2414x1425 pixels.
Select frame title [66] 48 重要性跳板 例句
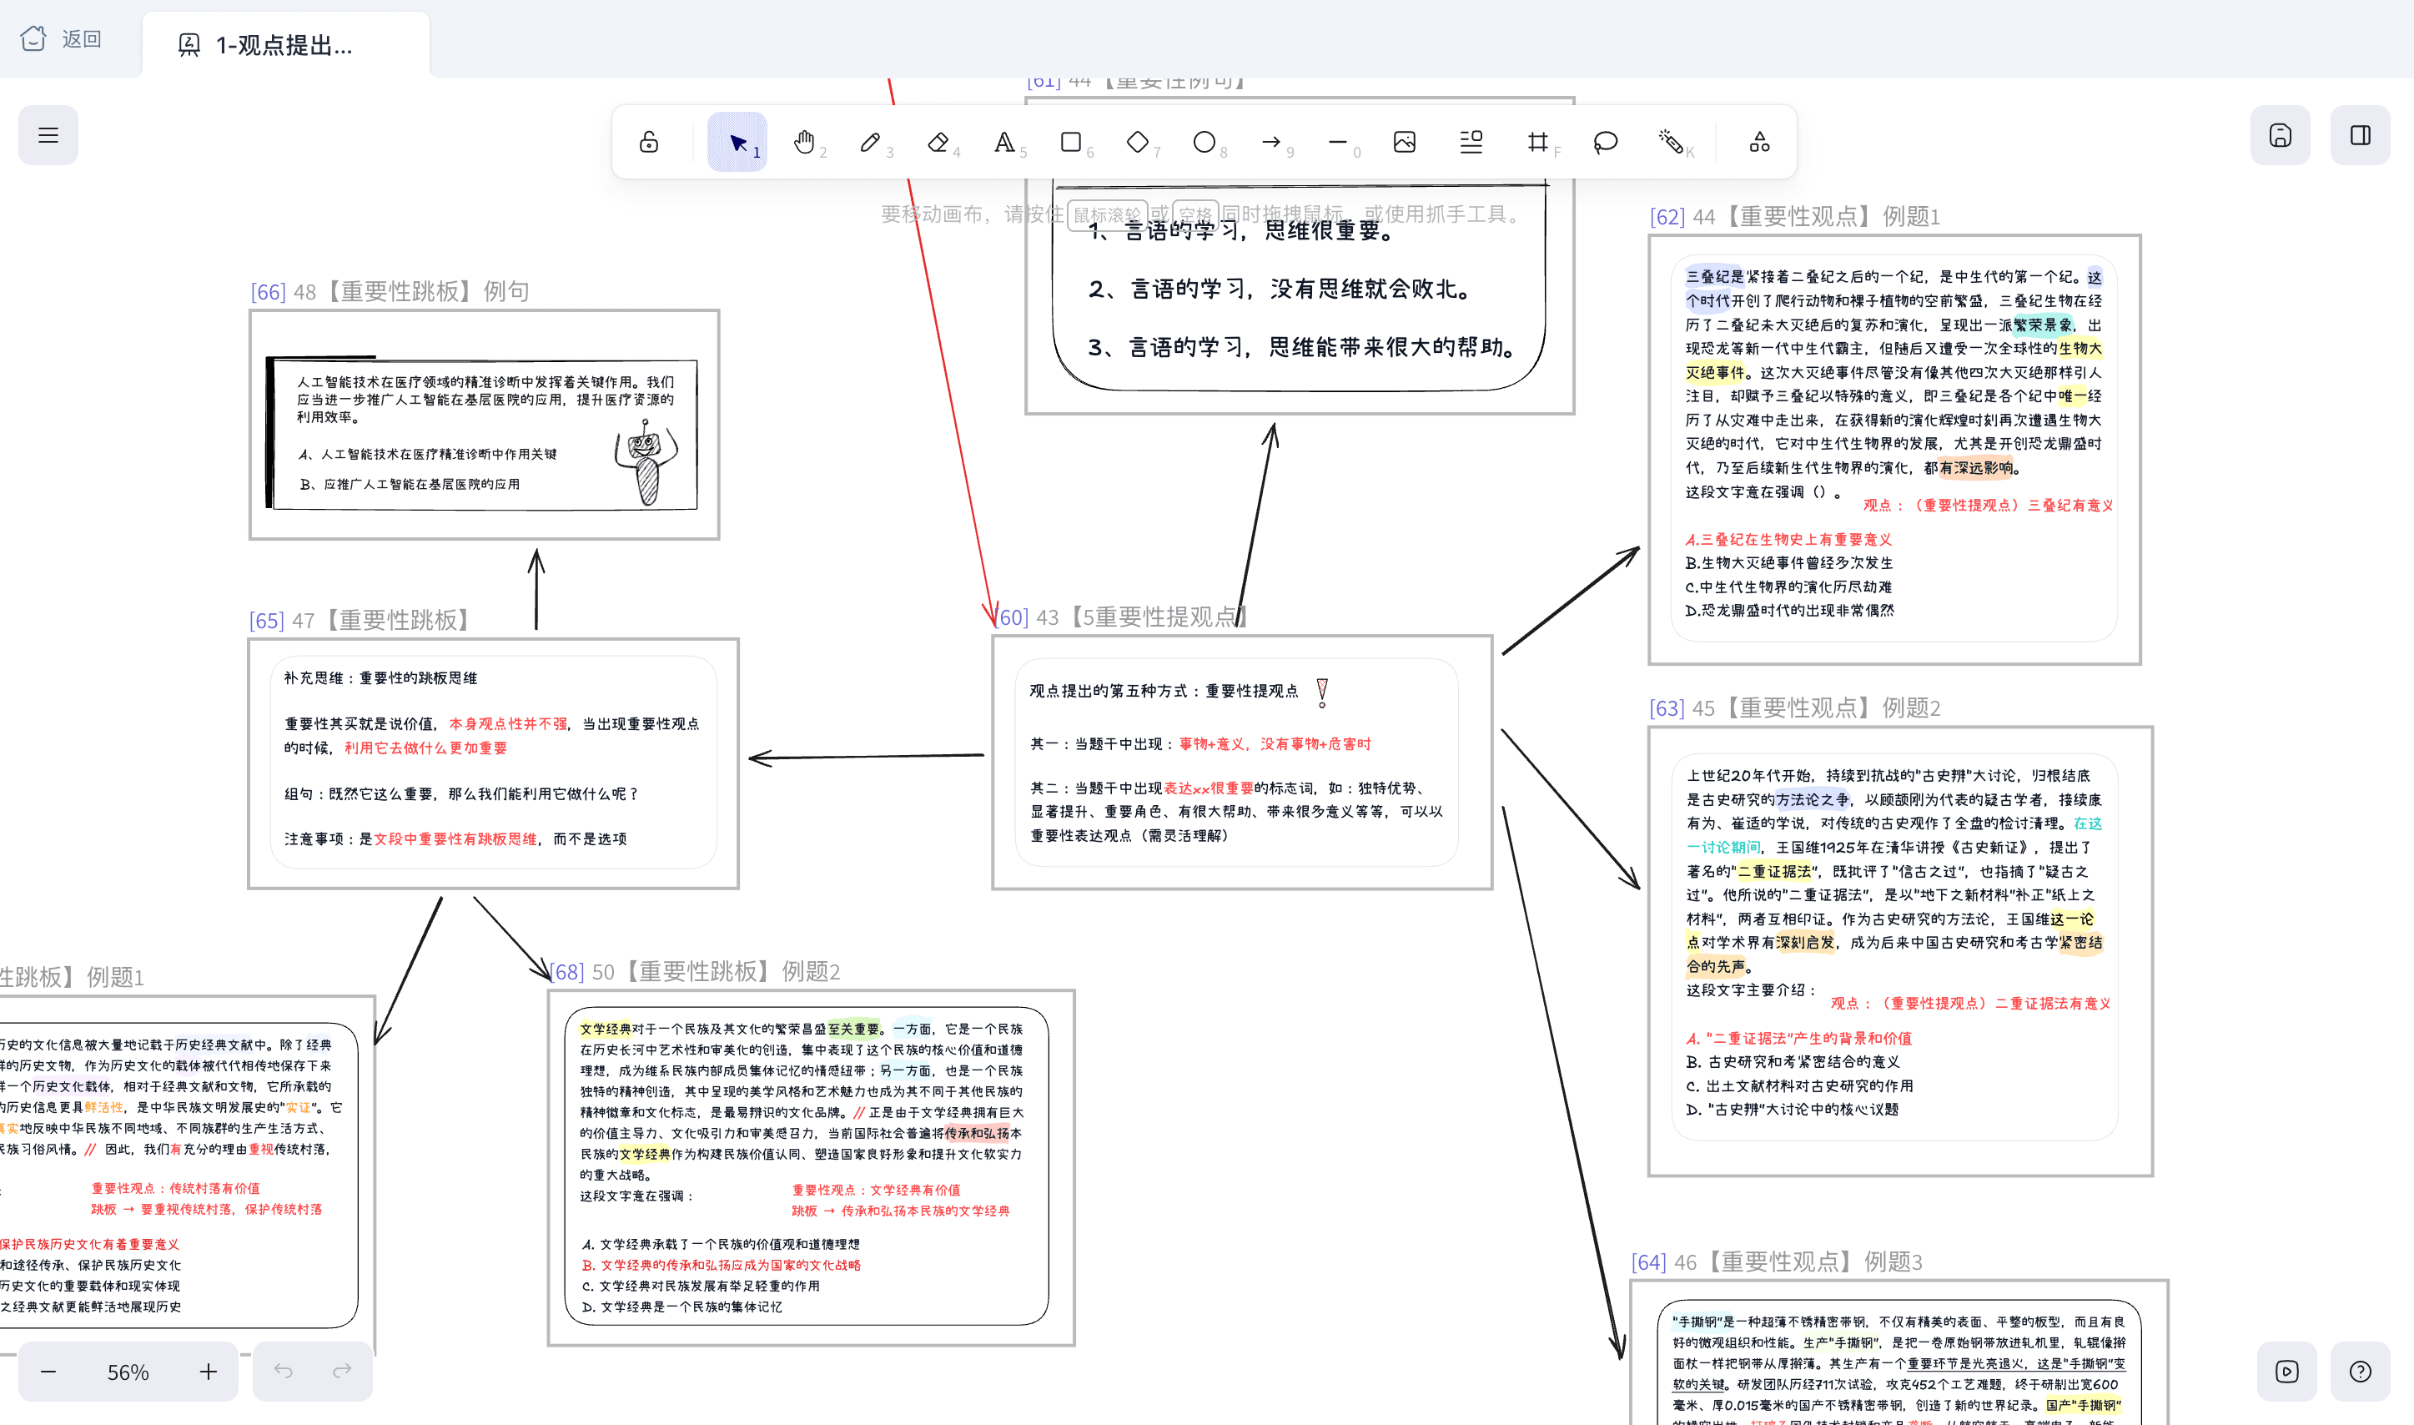[390, 291]
